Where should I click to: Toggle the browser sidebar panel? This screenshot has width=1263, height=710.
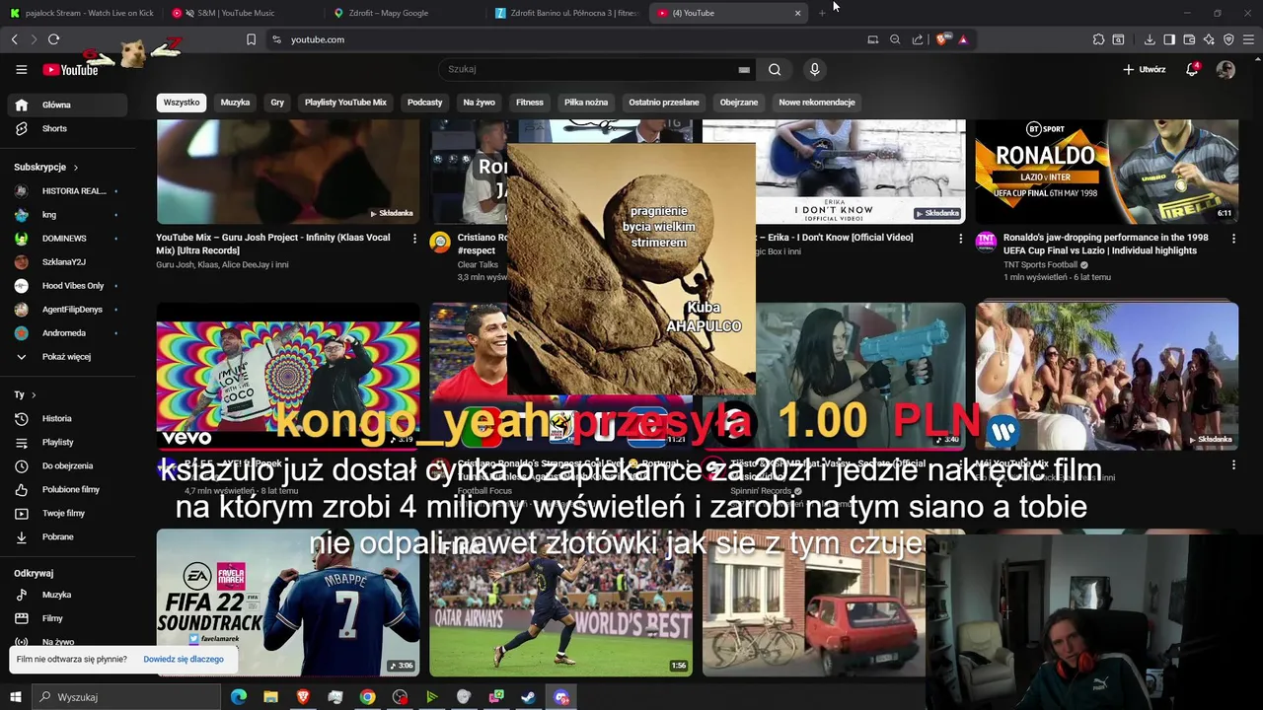(1169, 39)
